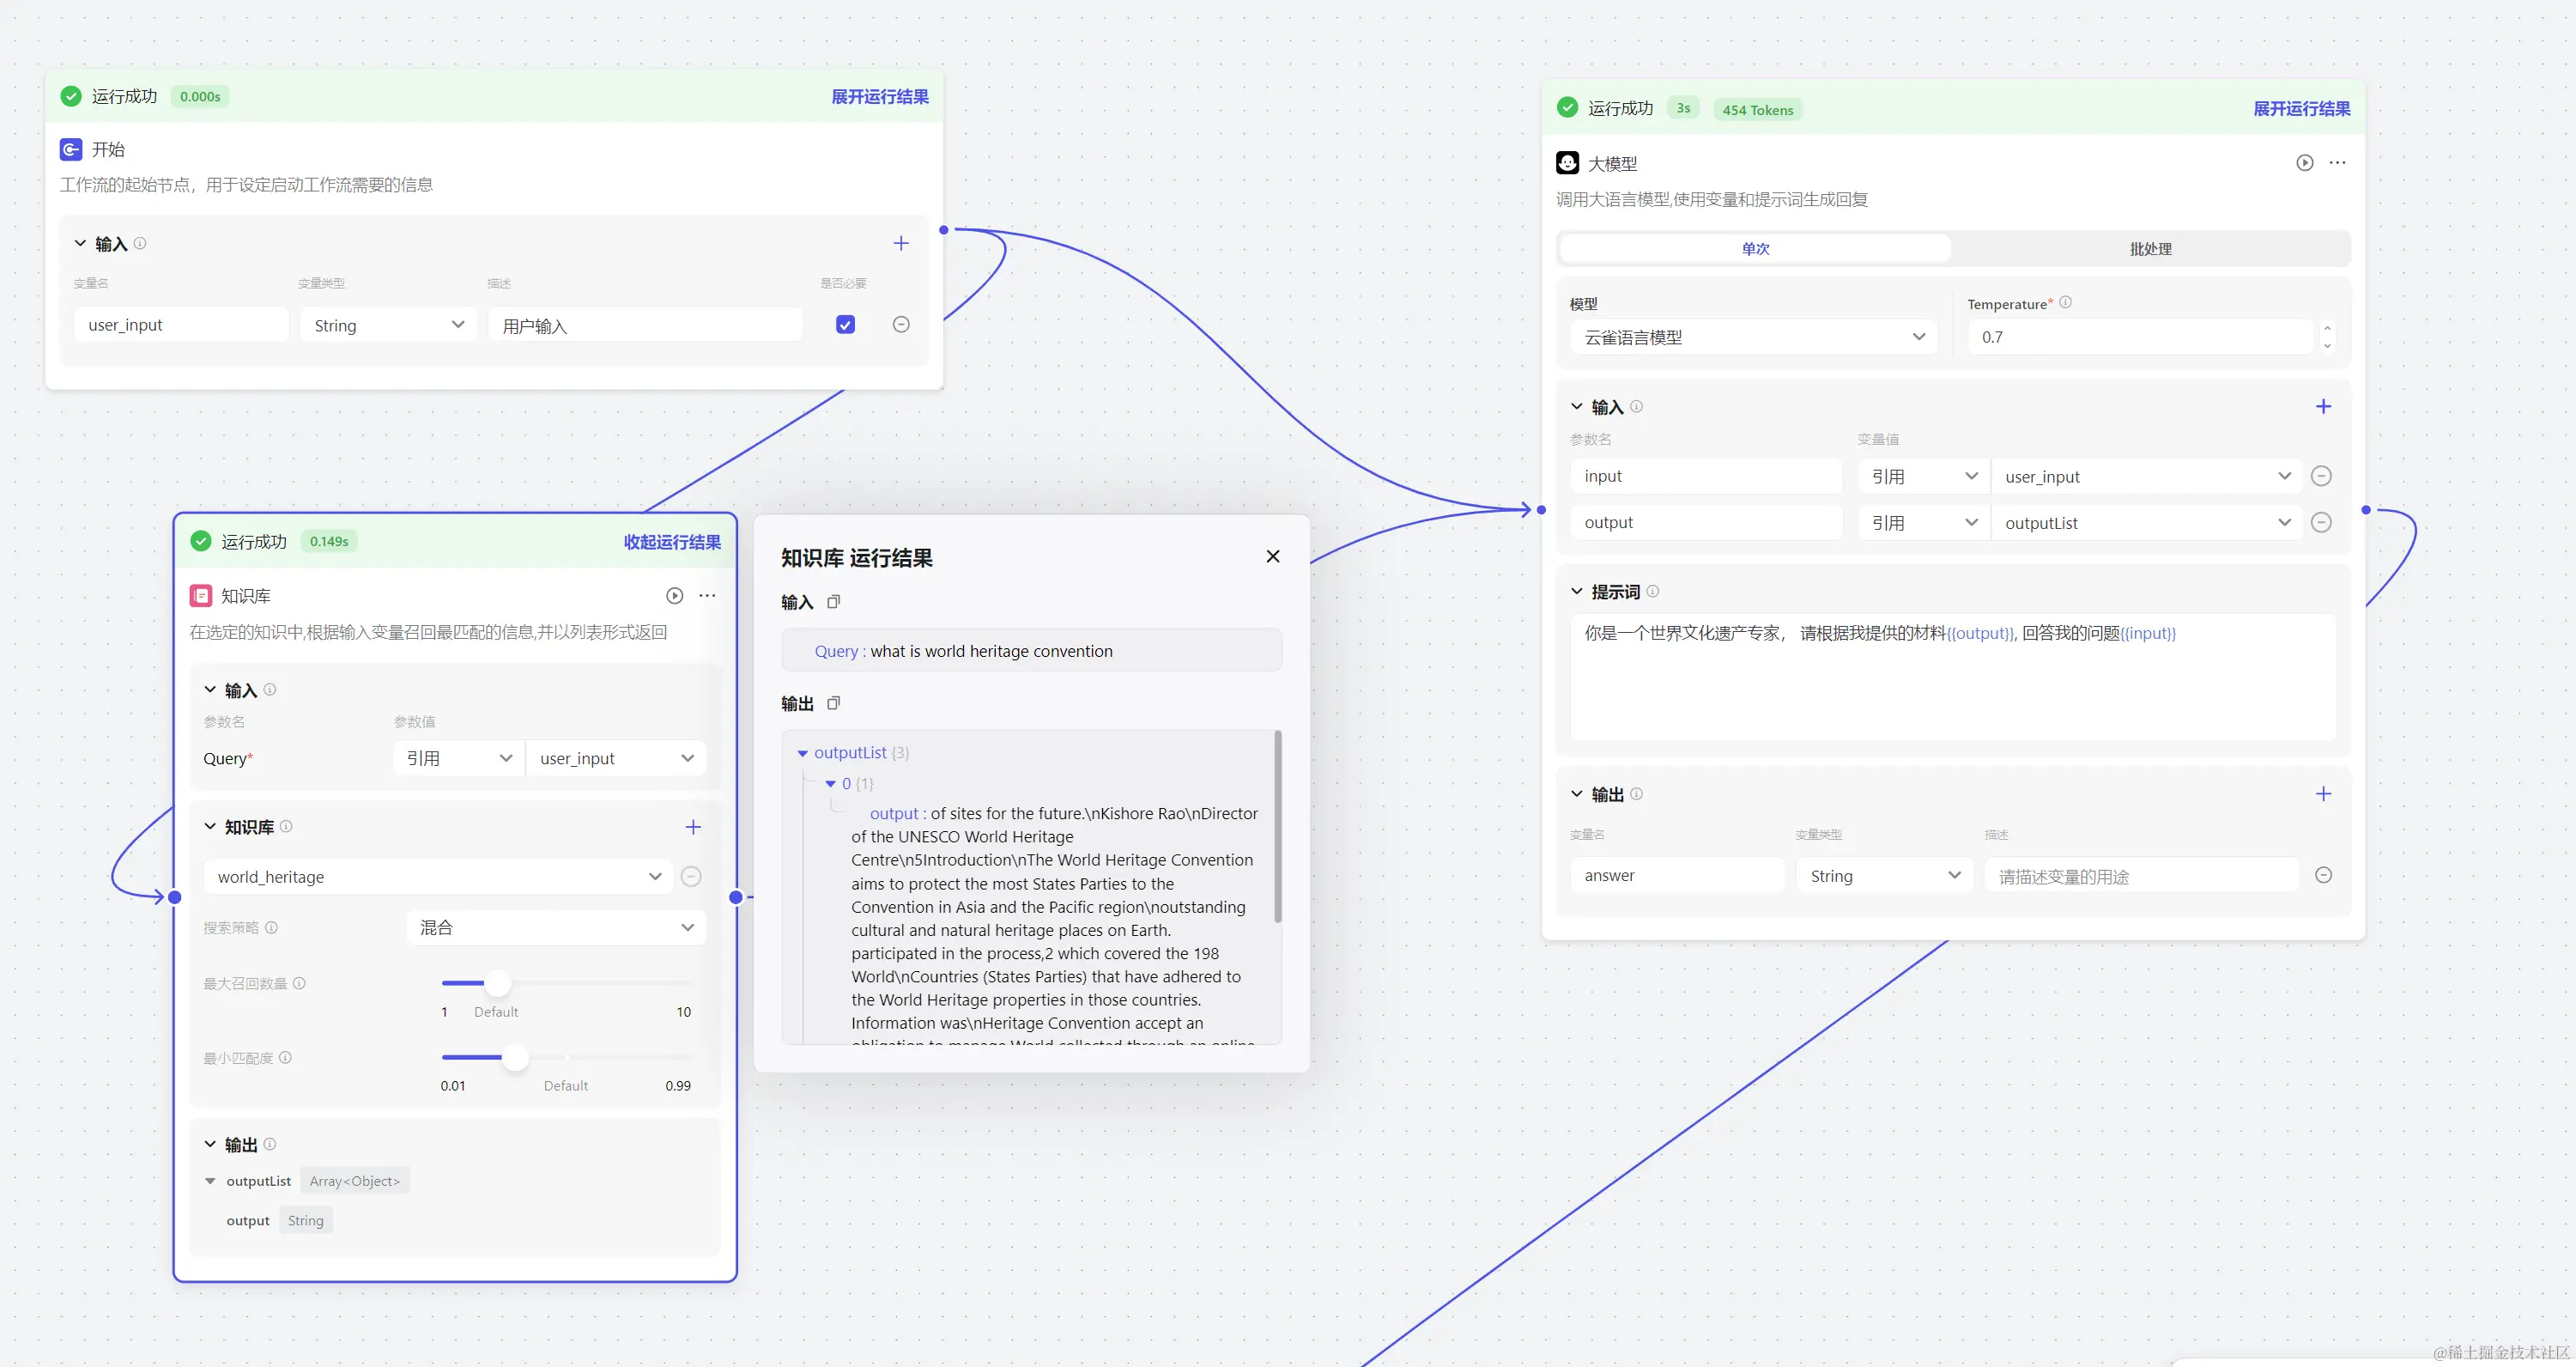This screenshot has width=2576, height=1367.
Task: Open the 搜索策略 混合 dropdown
Action: click(556, 928)
